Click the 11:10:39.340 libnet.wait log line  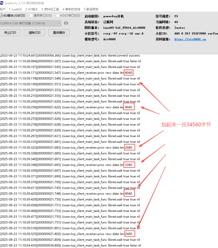point(70,159)
